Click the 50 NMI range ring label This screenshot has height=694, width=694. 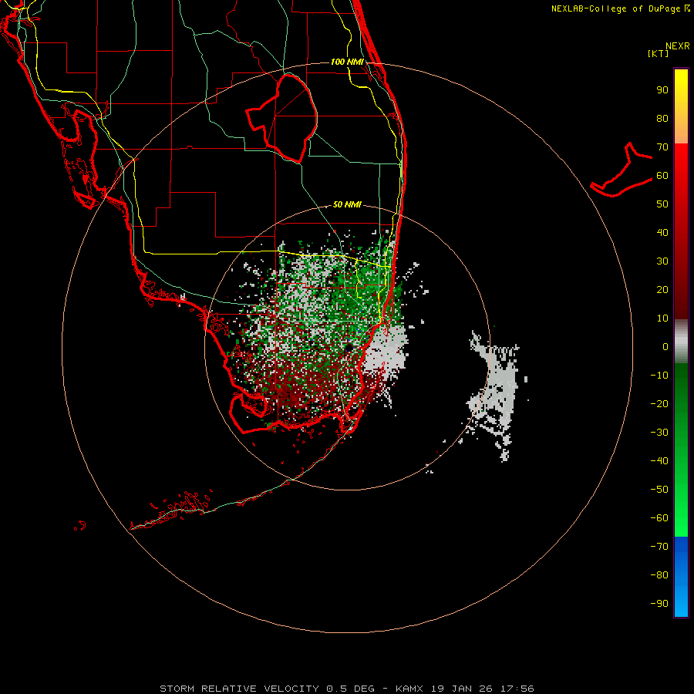click(x=347, y=204)
